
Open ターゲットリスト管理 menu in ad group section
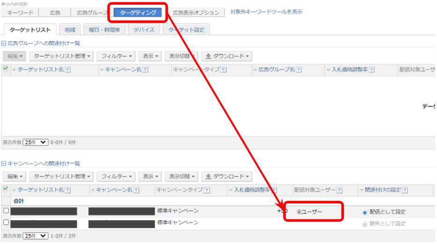[x=61, y=56]
